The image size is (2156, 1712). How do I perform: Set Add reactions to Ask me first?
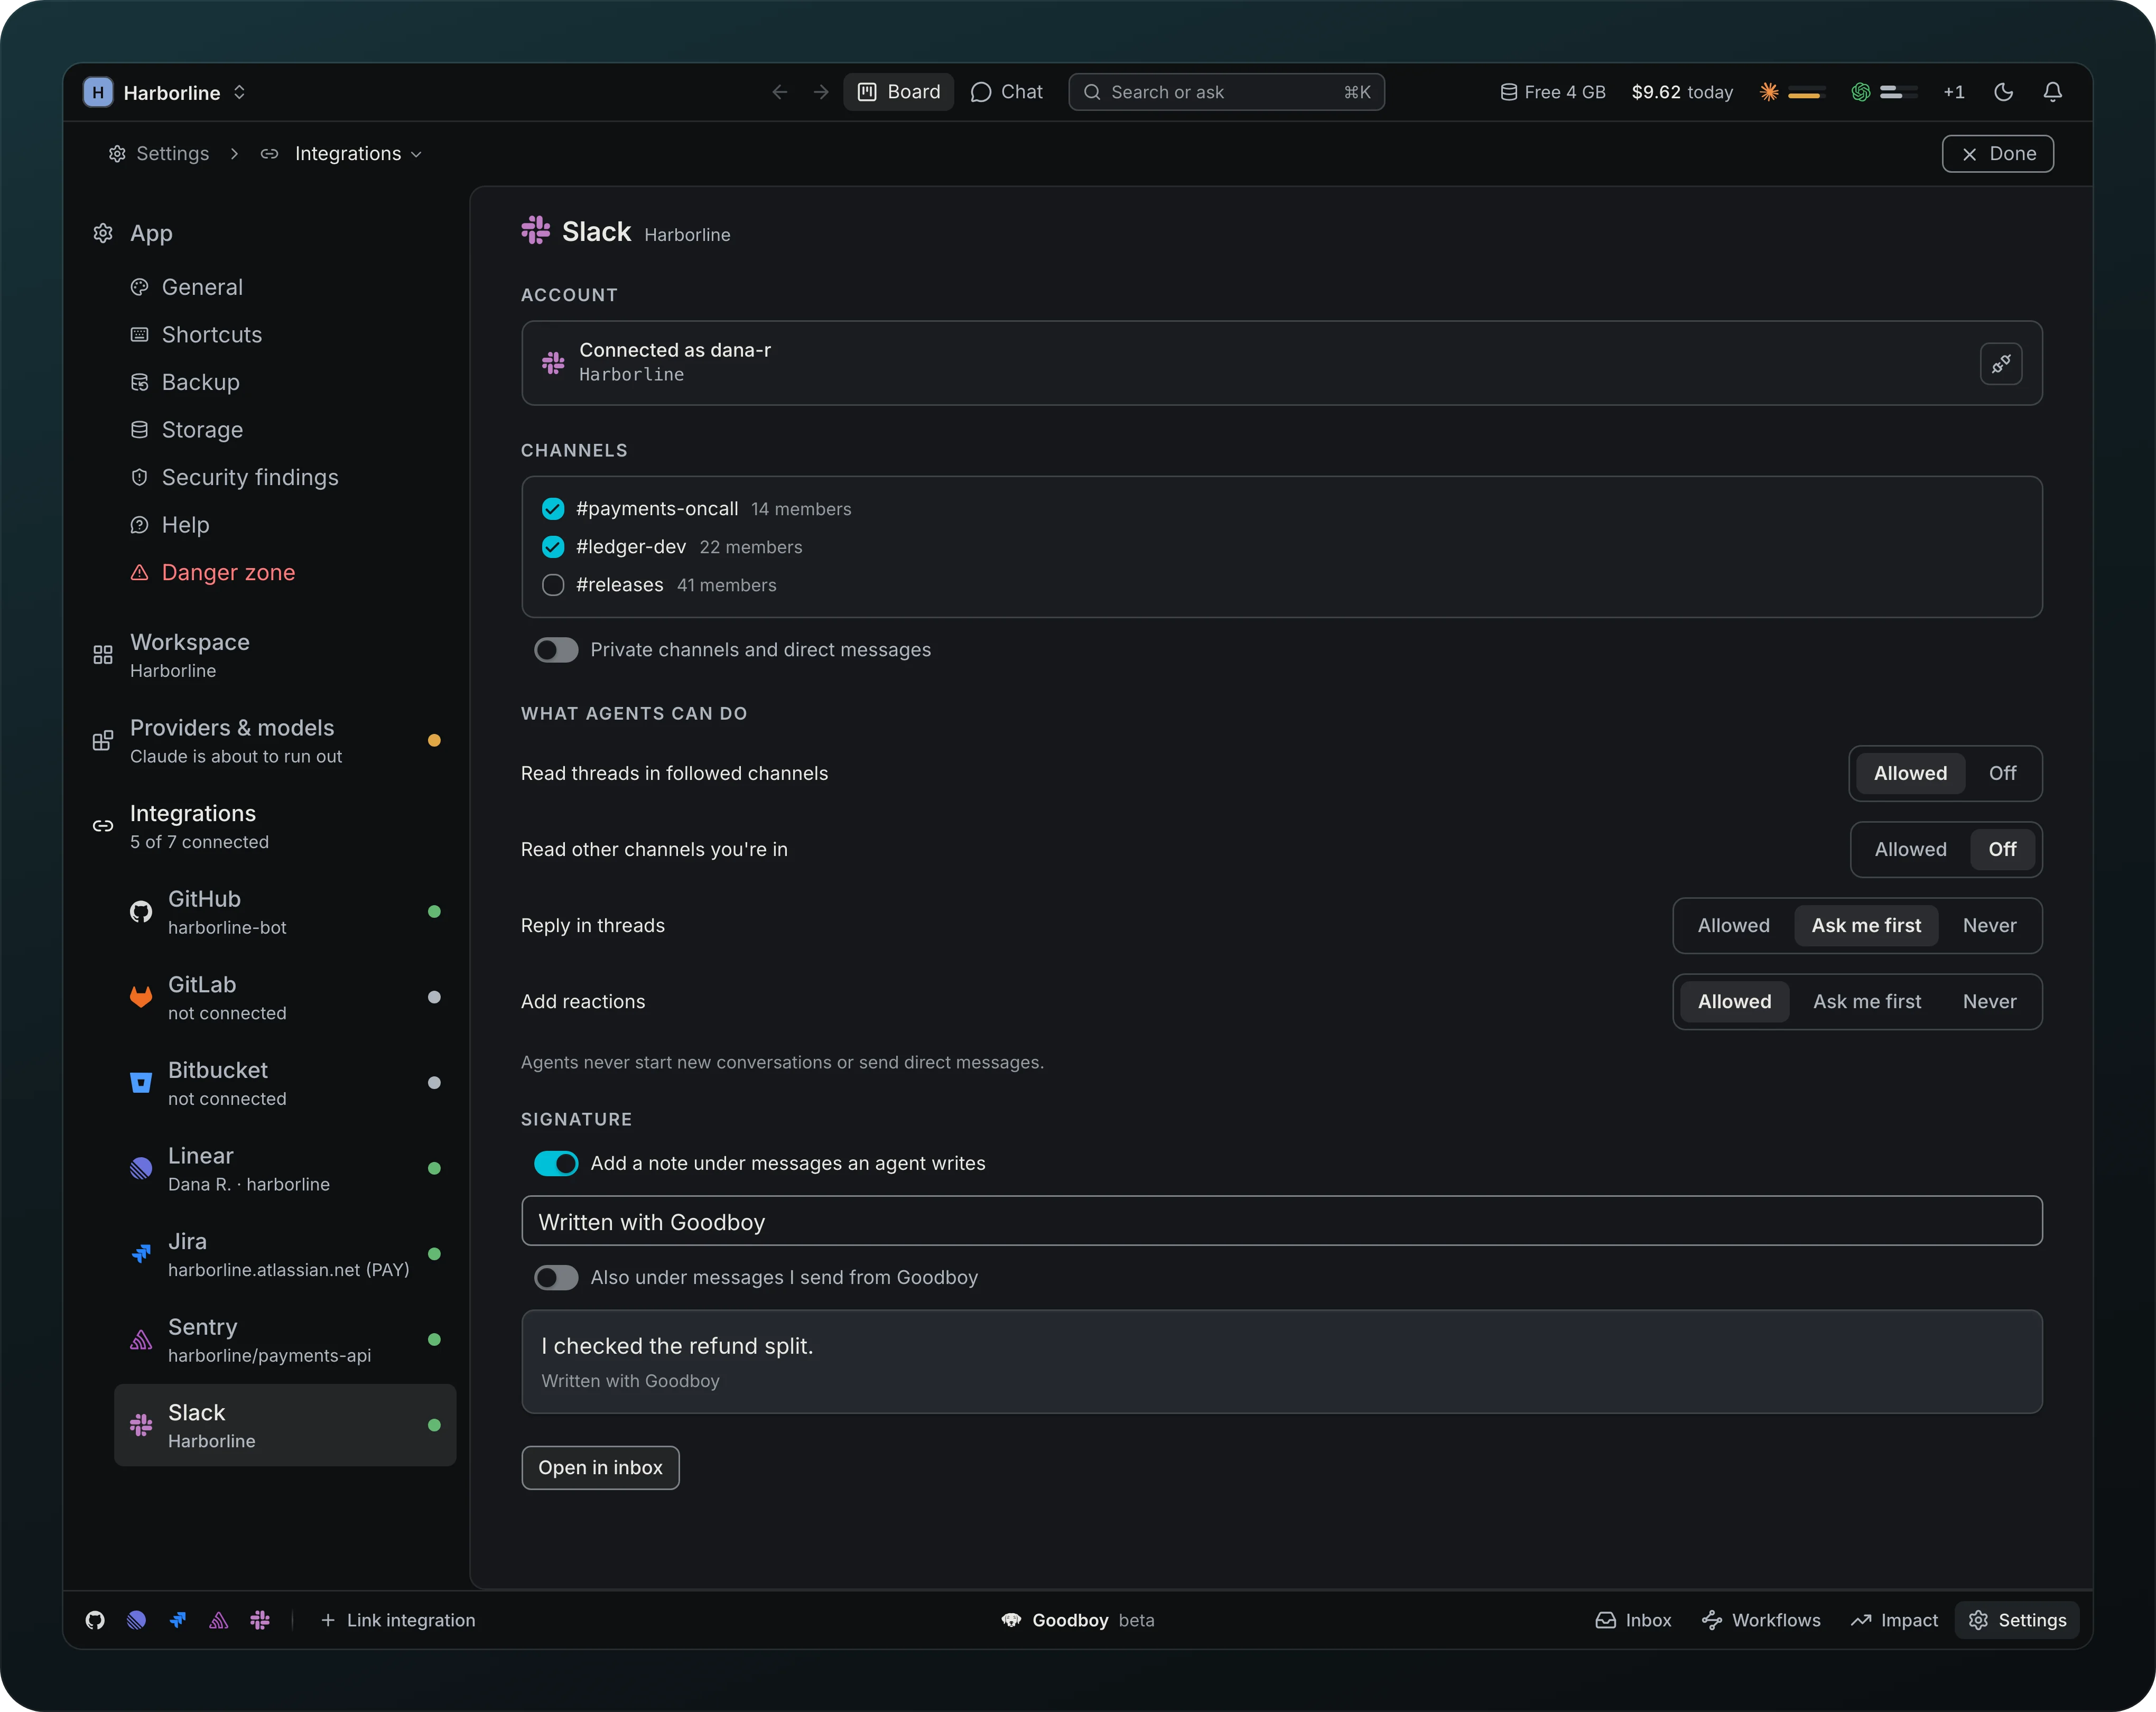[x=1867, y=1001]
